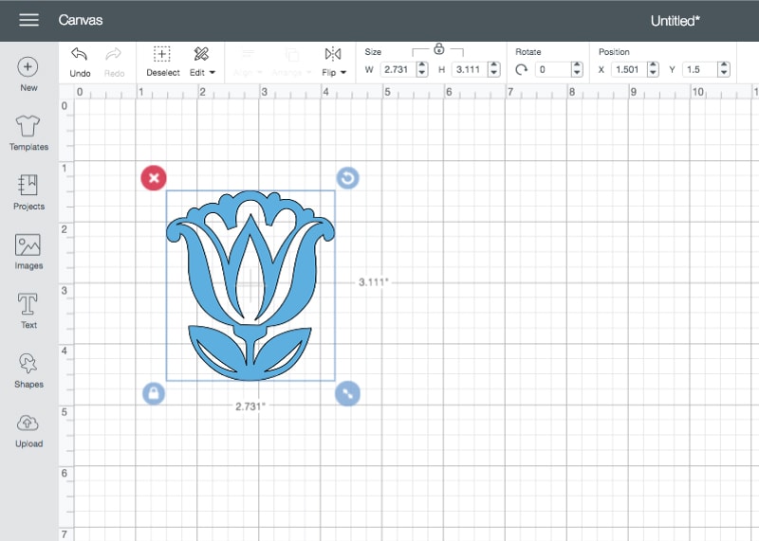Create a New project from sidebar
The width and height of the screenshot is (759, 541).
(x=28, y=74)
